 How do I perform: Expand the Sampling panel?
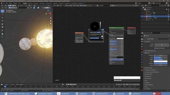click(147, 42)
